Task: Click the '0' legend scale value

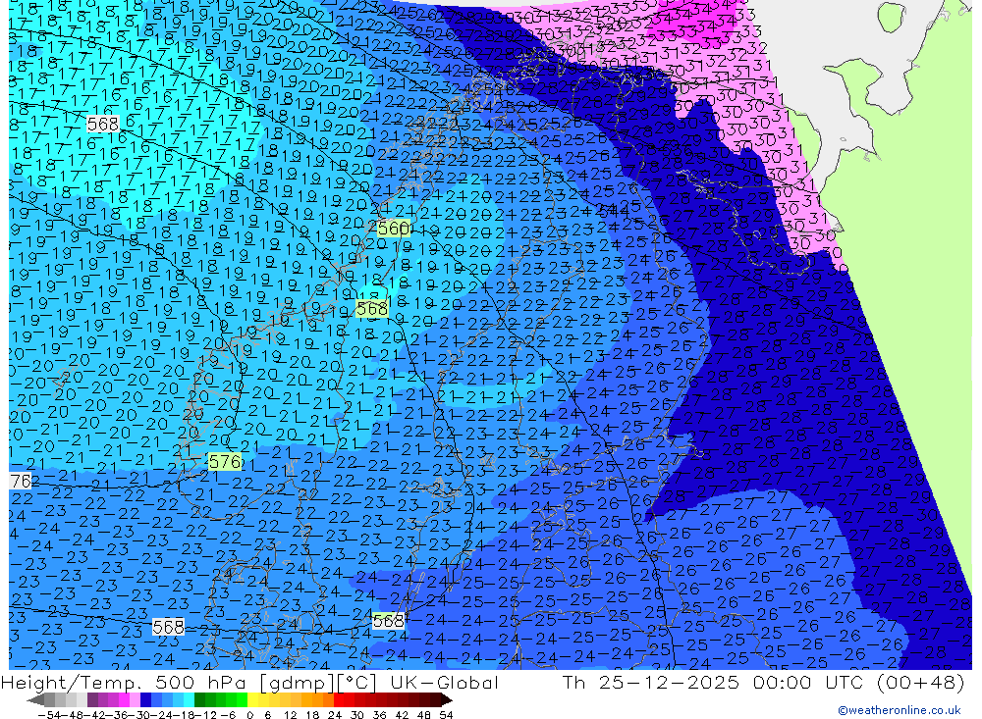Action: (x=249, y=715)
